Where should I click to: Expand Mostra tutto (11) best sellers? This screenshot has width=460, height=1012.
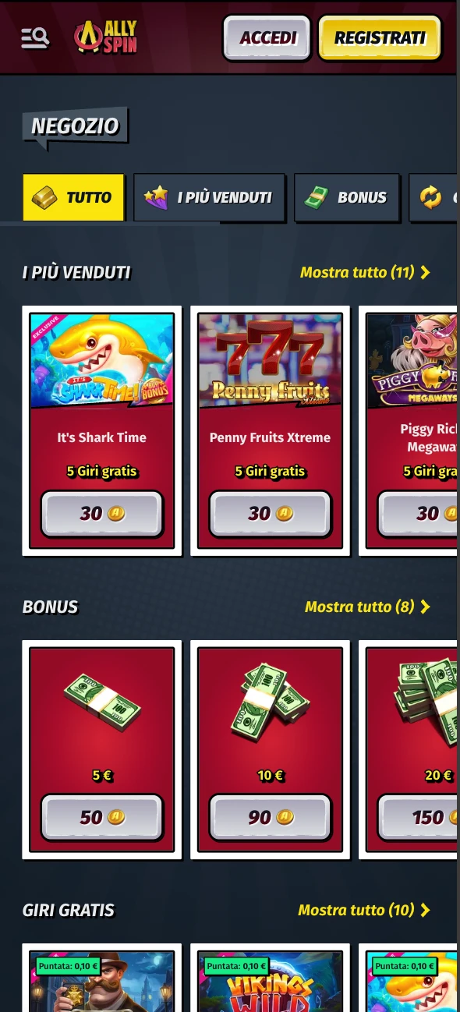point(365,272)
